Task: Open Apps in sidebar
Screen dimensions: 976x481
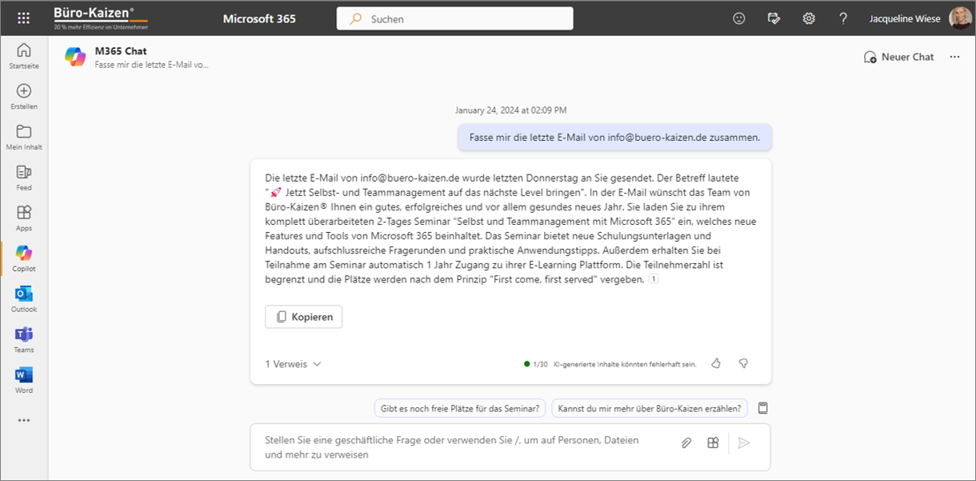Action: click(24, 218)
